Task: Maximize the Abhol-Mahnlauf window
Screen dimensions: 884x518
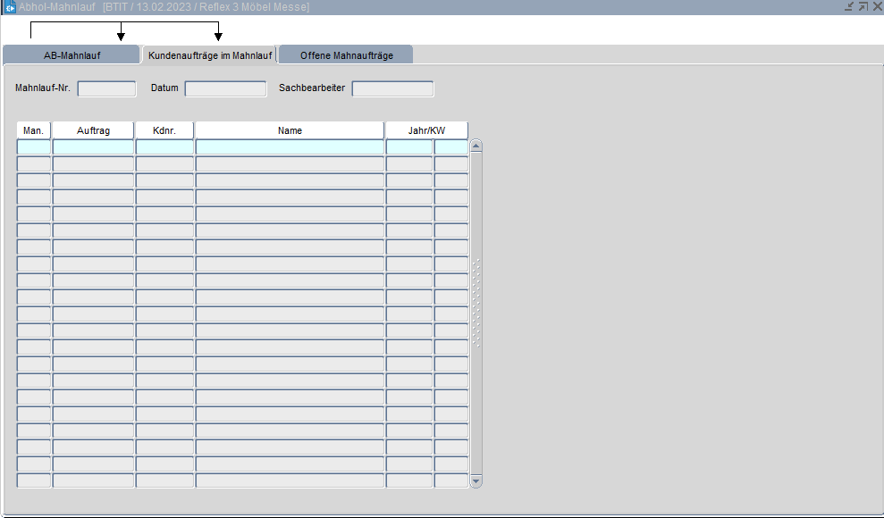Action: point(863,7)
